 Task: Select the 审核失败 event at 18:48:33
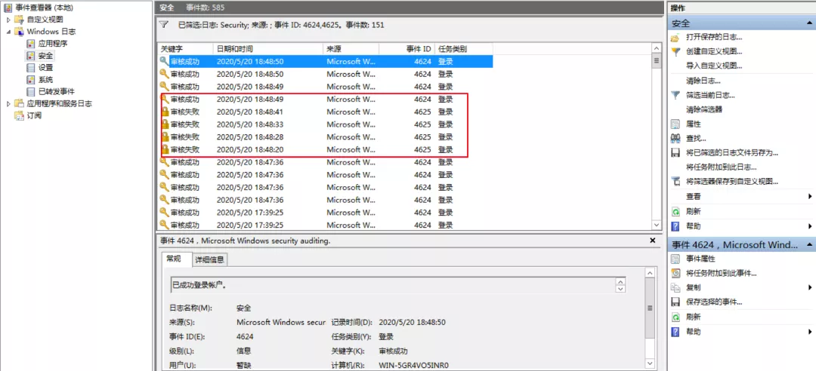coord(325,124)
